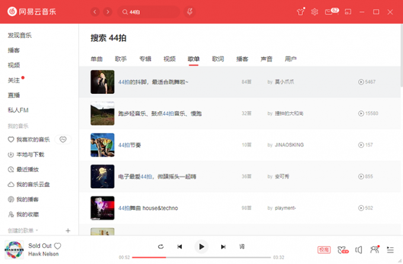The height and width of the screenshot is (264, 403).
Task: Play the current song
Action: click(x=201, y=247)
